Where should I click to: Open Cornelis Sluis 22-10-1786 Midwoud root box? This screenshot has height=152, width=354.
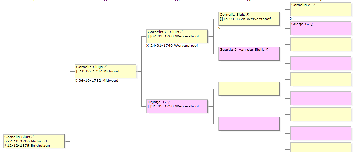coord(34,141)
